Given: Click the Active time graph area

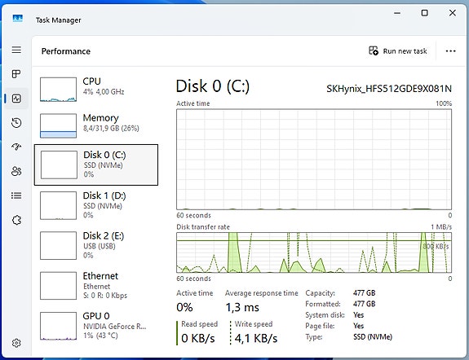Looking at the screenshot, I should [314, 160].
